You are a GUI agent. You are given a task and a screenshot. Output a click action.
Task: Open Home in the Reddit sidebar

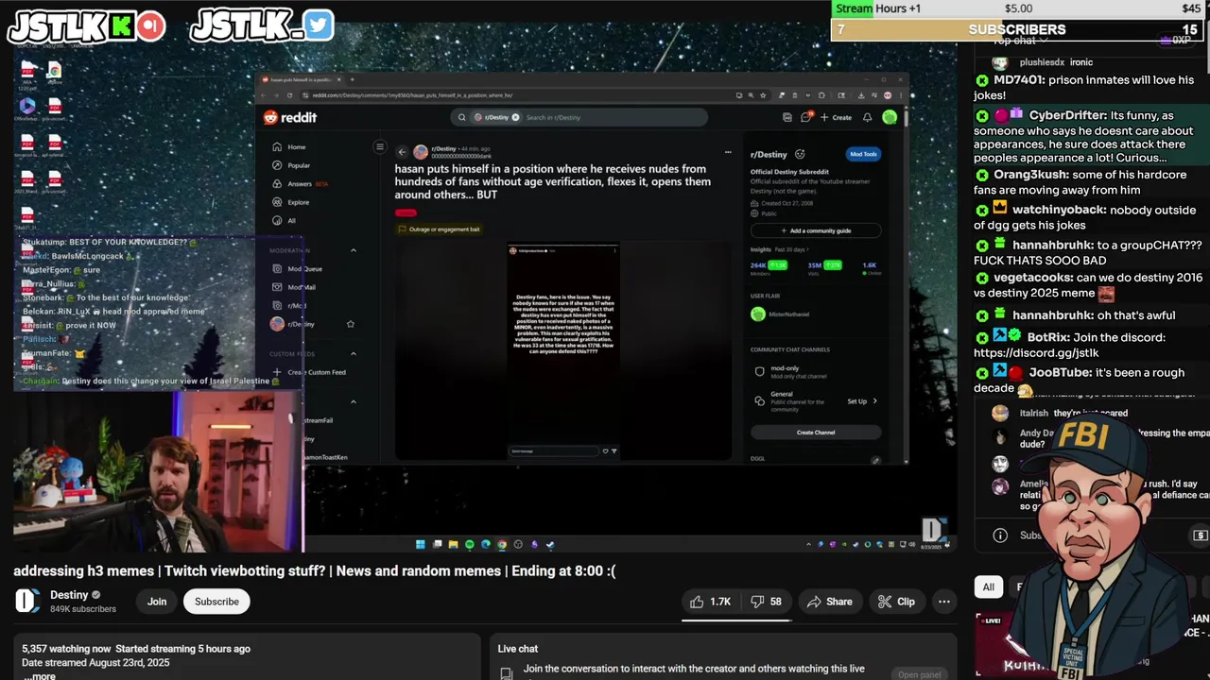[x=289, y=147]
